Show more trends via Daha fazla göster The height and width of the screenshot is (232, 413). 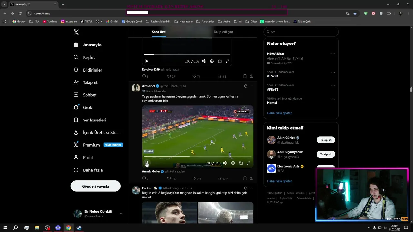click(279, 113)
